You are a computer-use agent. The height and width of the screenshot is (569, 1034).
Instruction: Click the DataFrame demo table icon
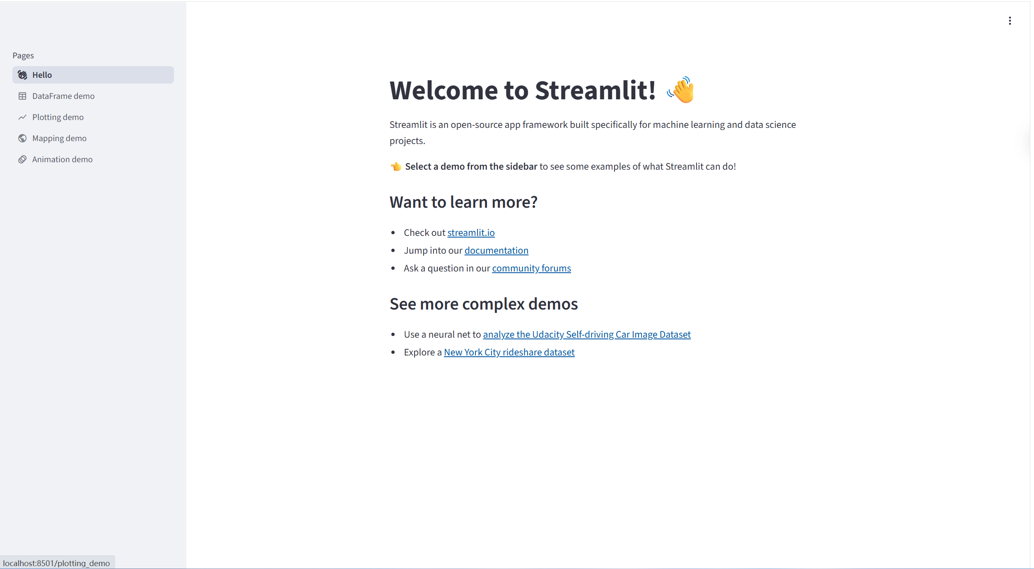coord(22,96)
